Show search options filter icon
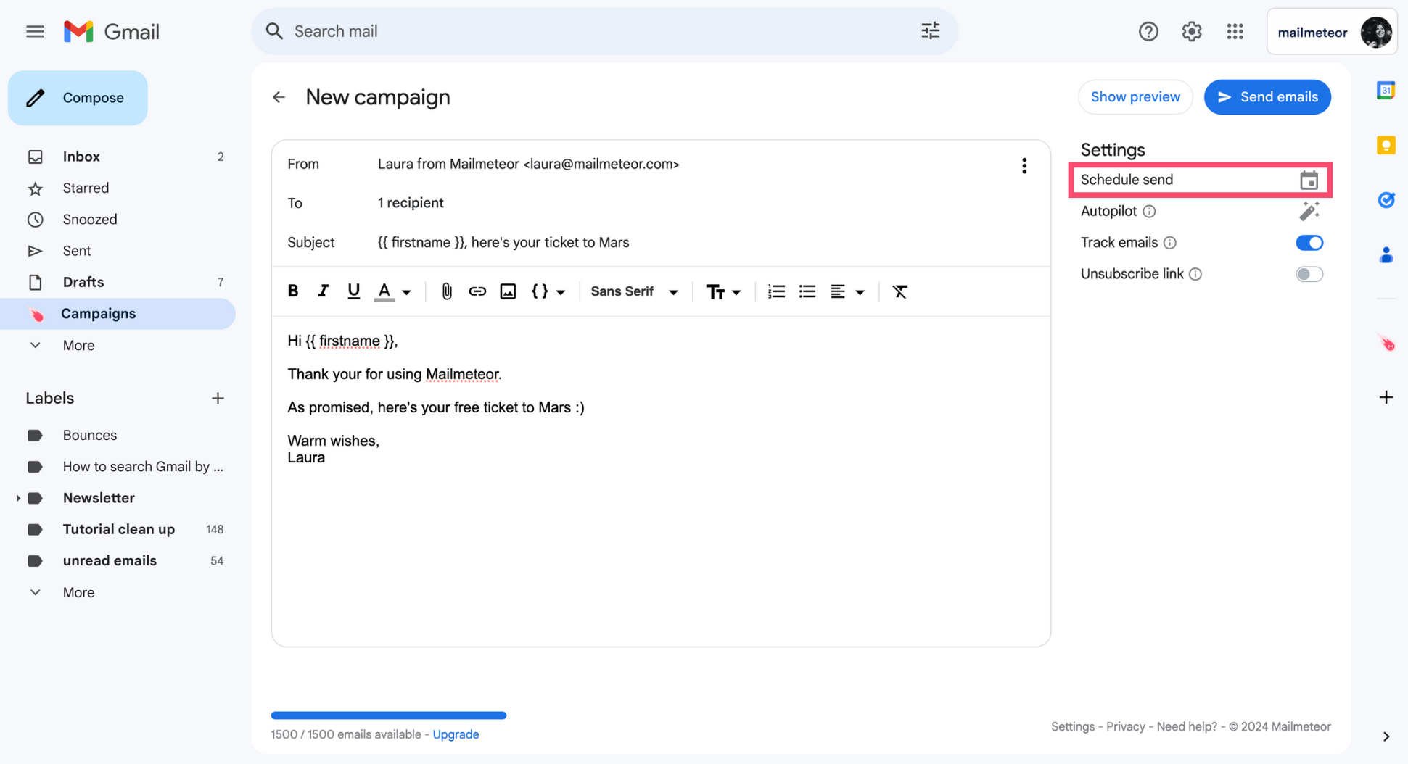1408x764 pixels. pyautogui.click(x=931, y=30)
